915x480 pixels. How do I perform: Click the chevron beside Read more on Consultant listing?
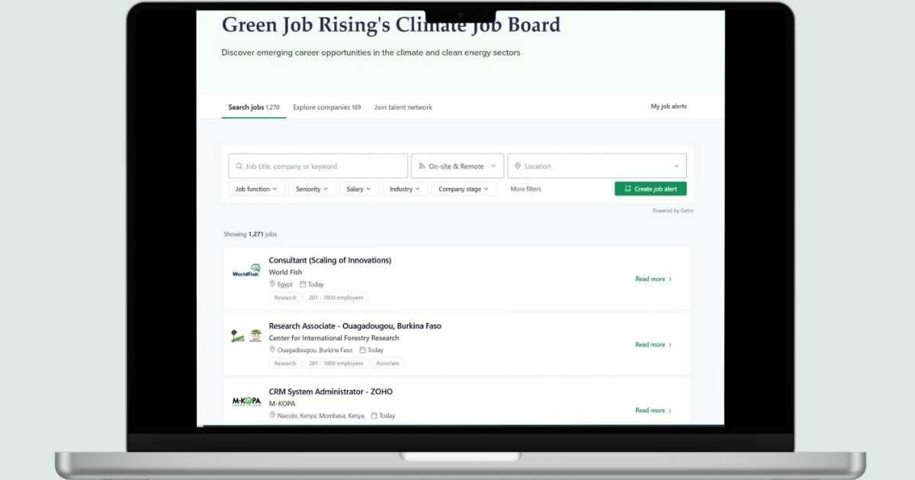[670, 279]
